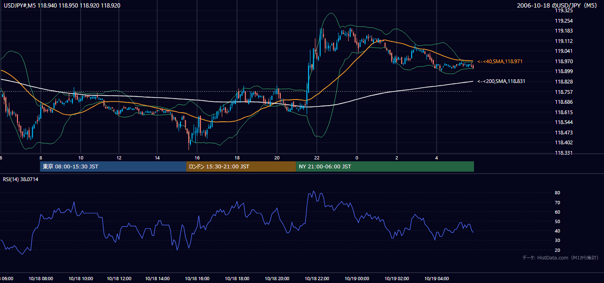Select the 119.183 price level label

click(x=563, y=31)
